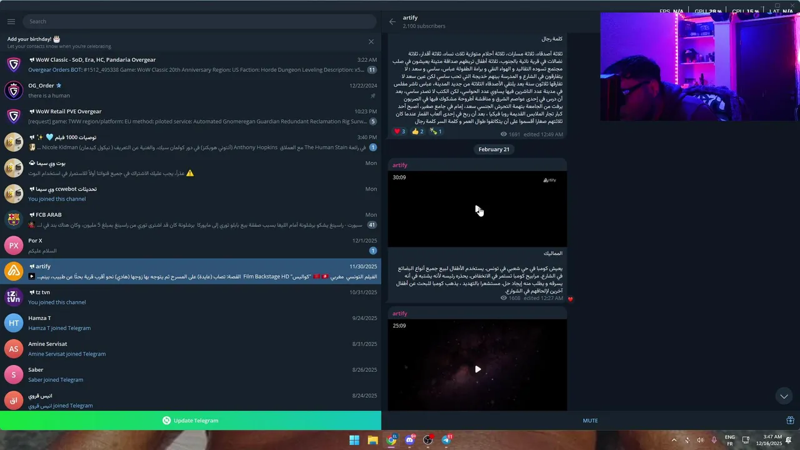
Task: Click the MUTE channel button
Action: pos(590,421)
